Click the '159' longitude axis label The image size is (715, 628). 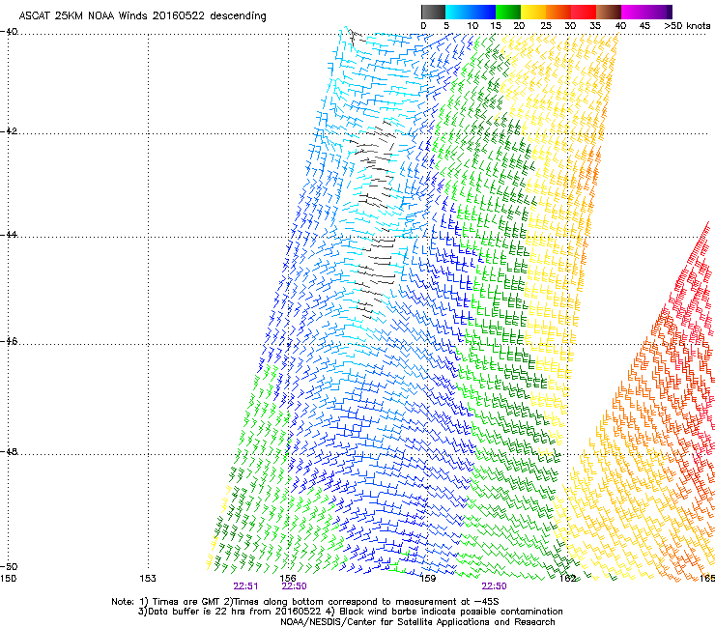tap(428, 579)
